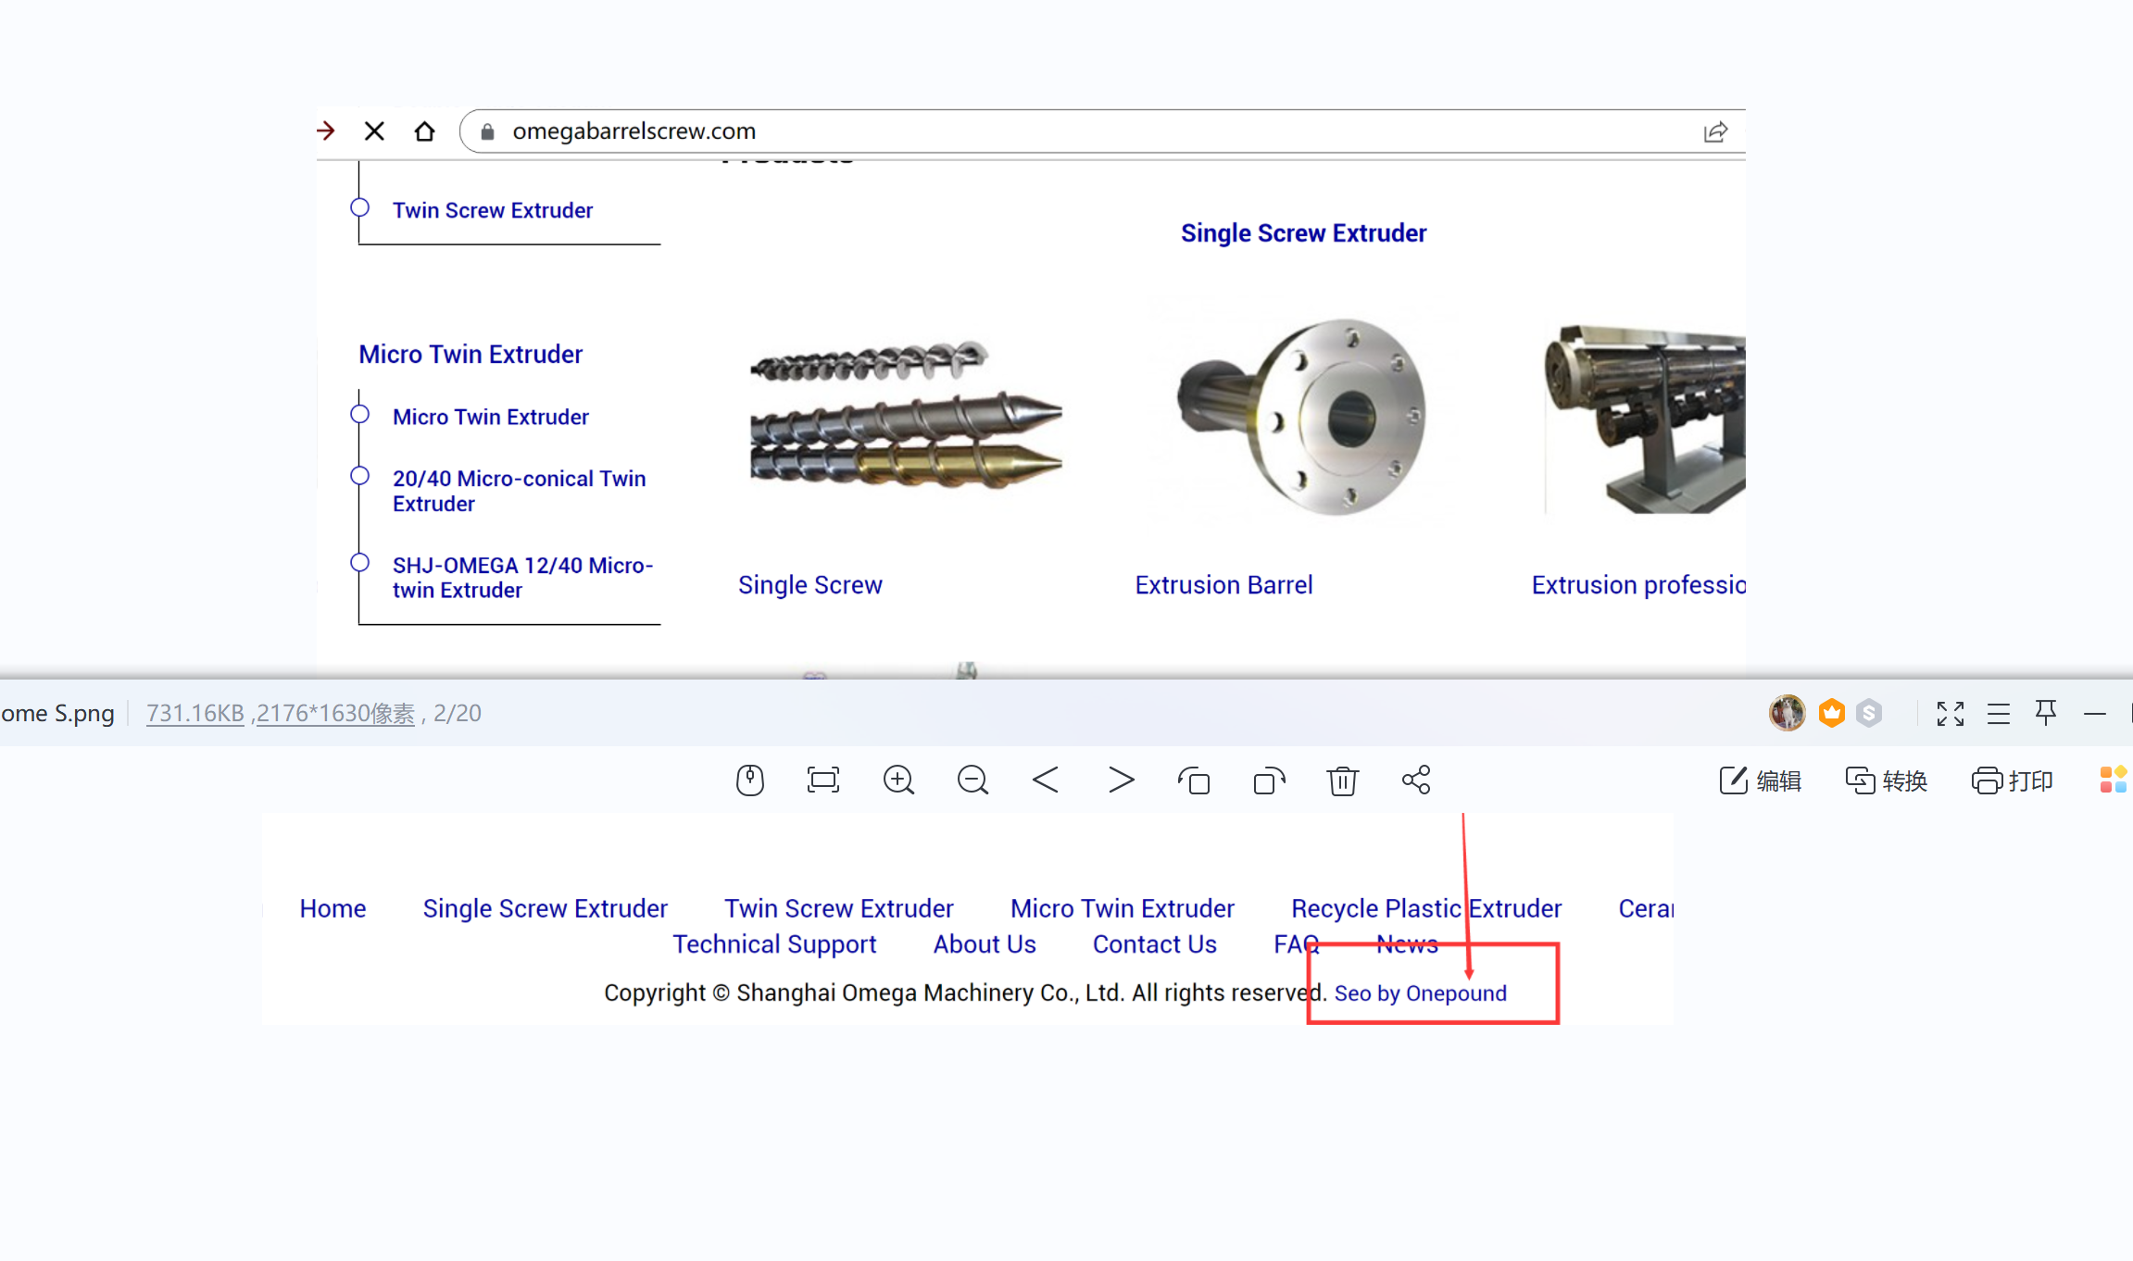Pin the viewer window on top
Image resolution: width=2133 pixels, height=1261 pixels.
[x=2046, y=712]
